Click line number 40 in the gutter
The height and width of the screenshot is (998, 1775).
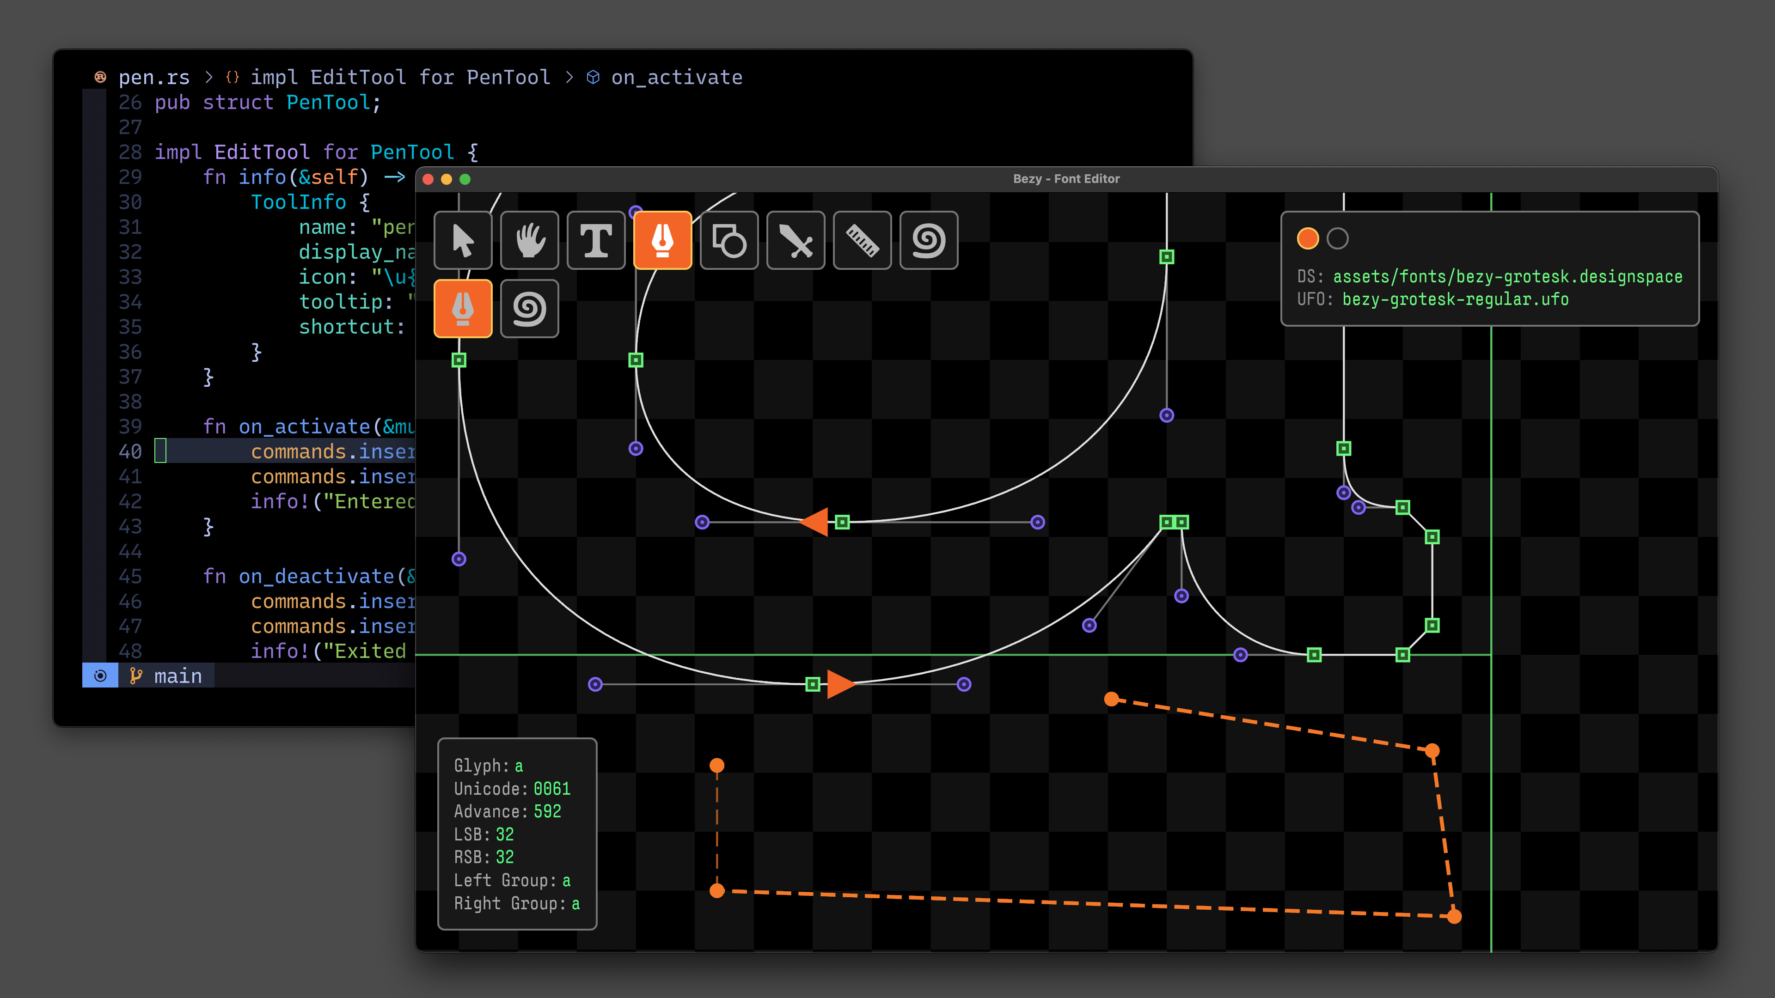click(129, 452)
